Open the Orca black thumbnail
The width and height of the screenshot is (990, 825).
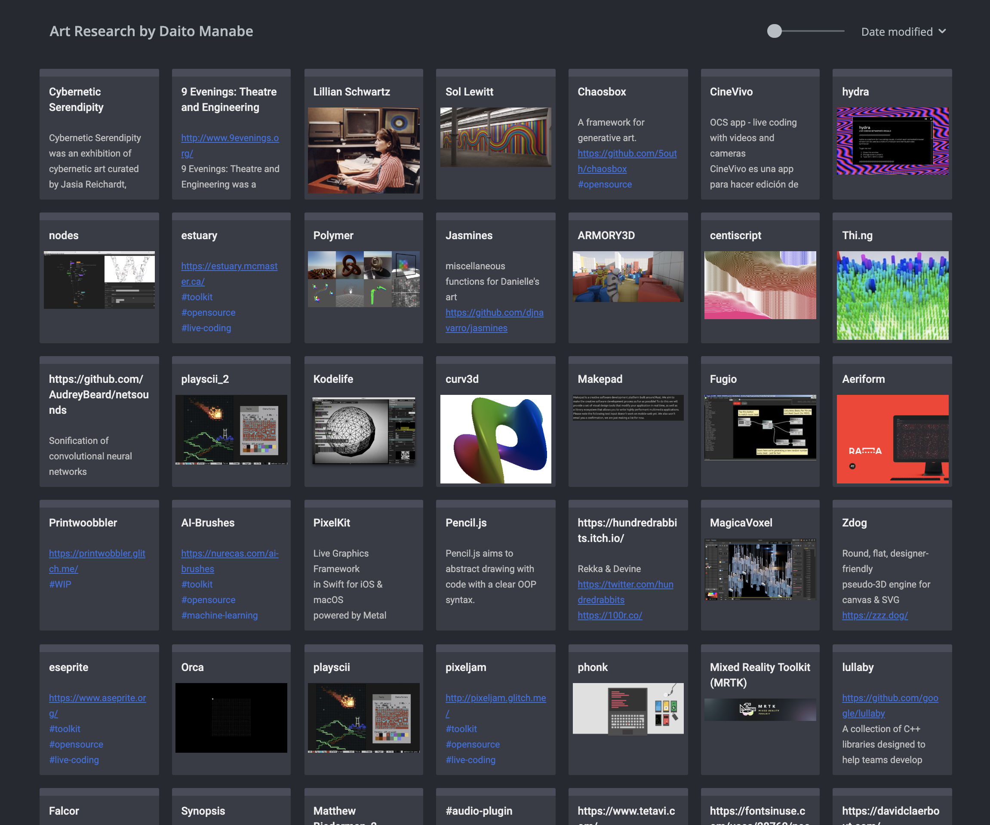point(231,718)
